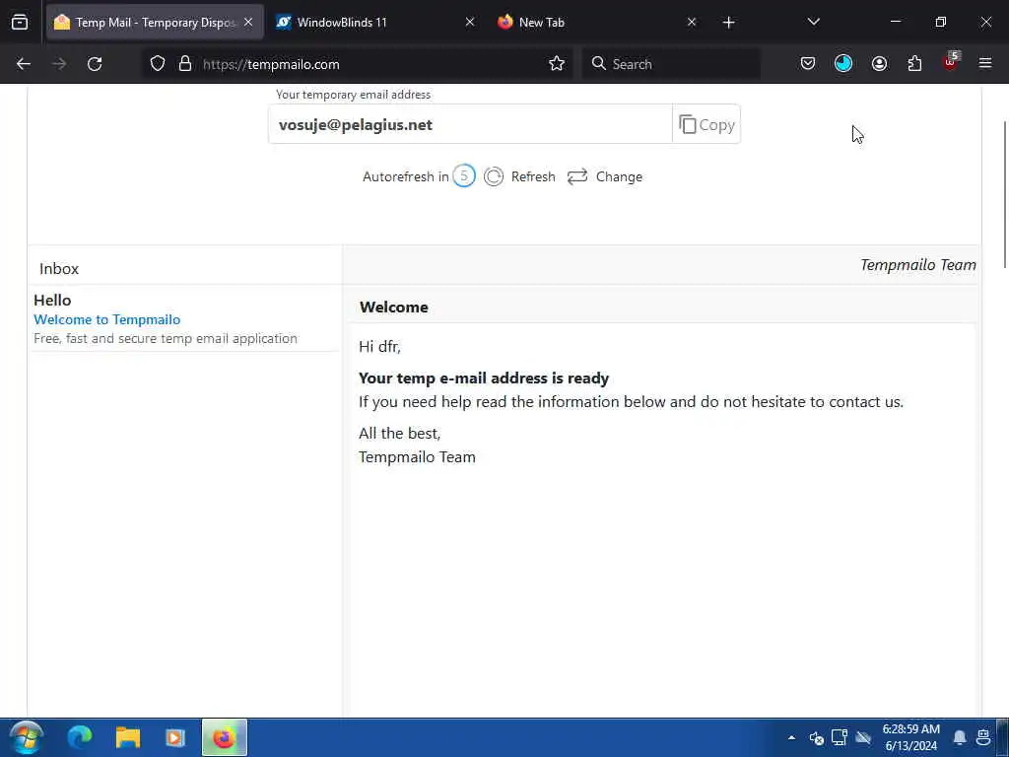The height and width of the screenshot is (757, 1009).
Task: Show hidden system tray icons
Action: pos(791,737)
